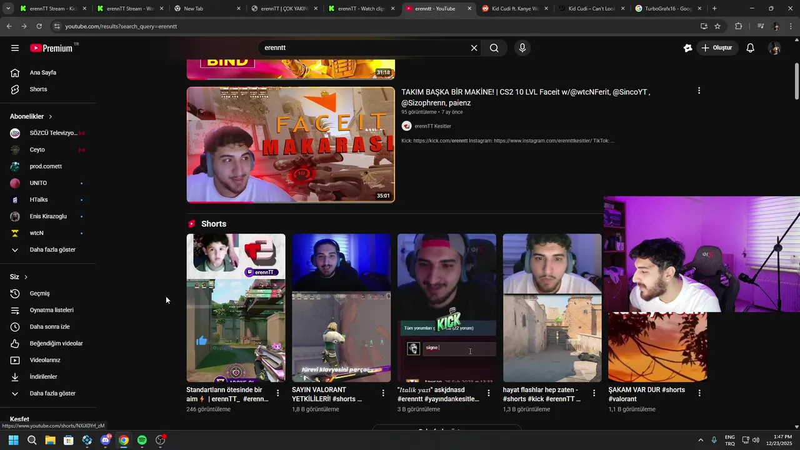Open the Windows Start menu
The image size is (800, 450).
click(13, 440)
